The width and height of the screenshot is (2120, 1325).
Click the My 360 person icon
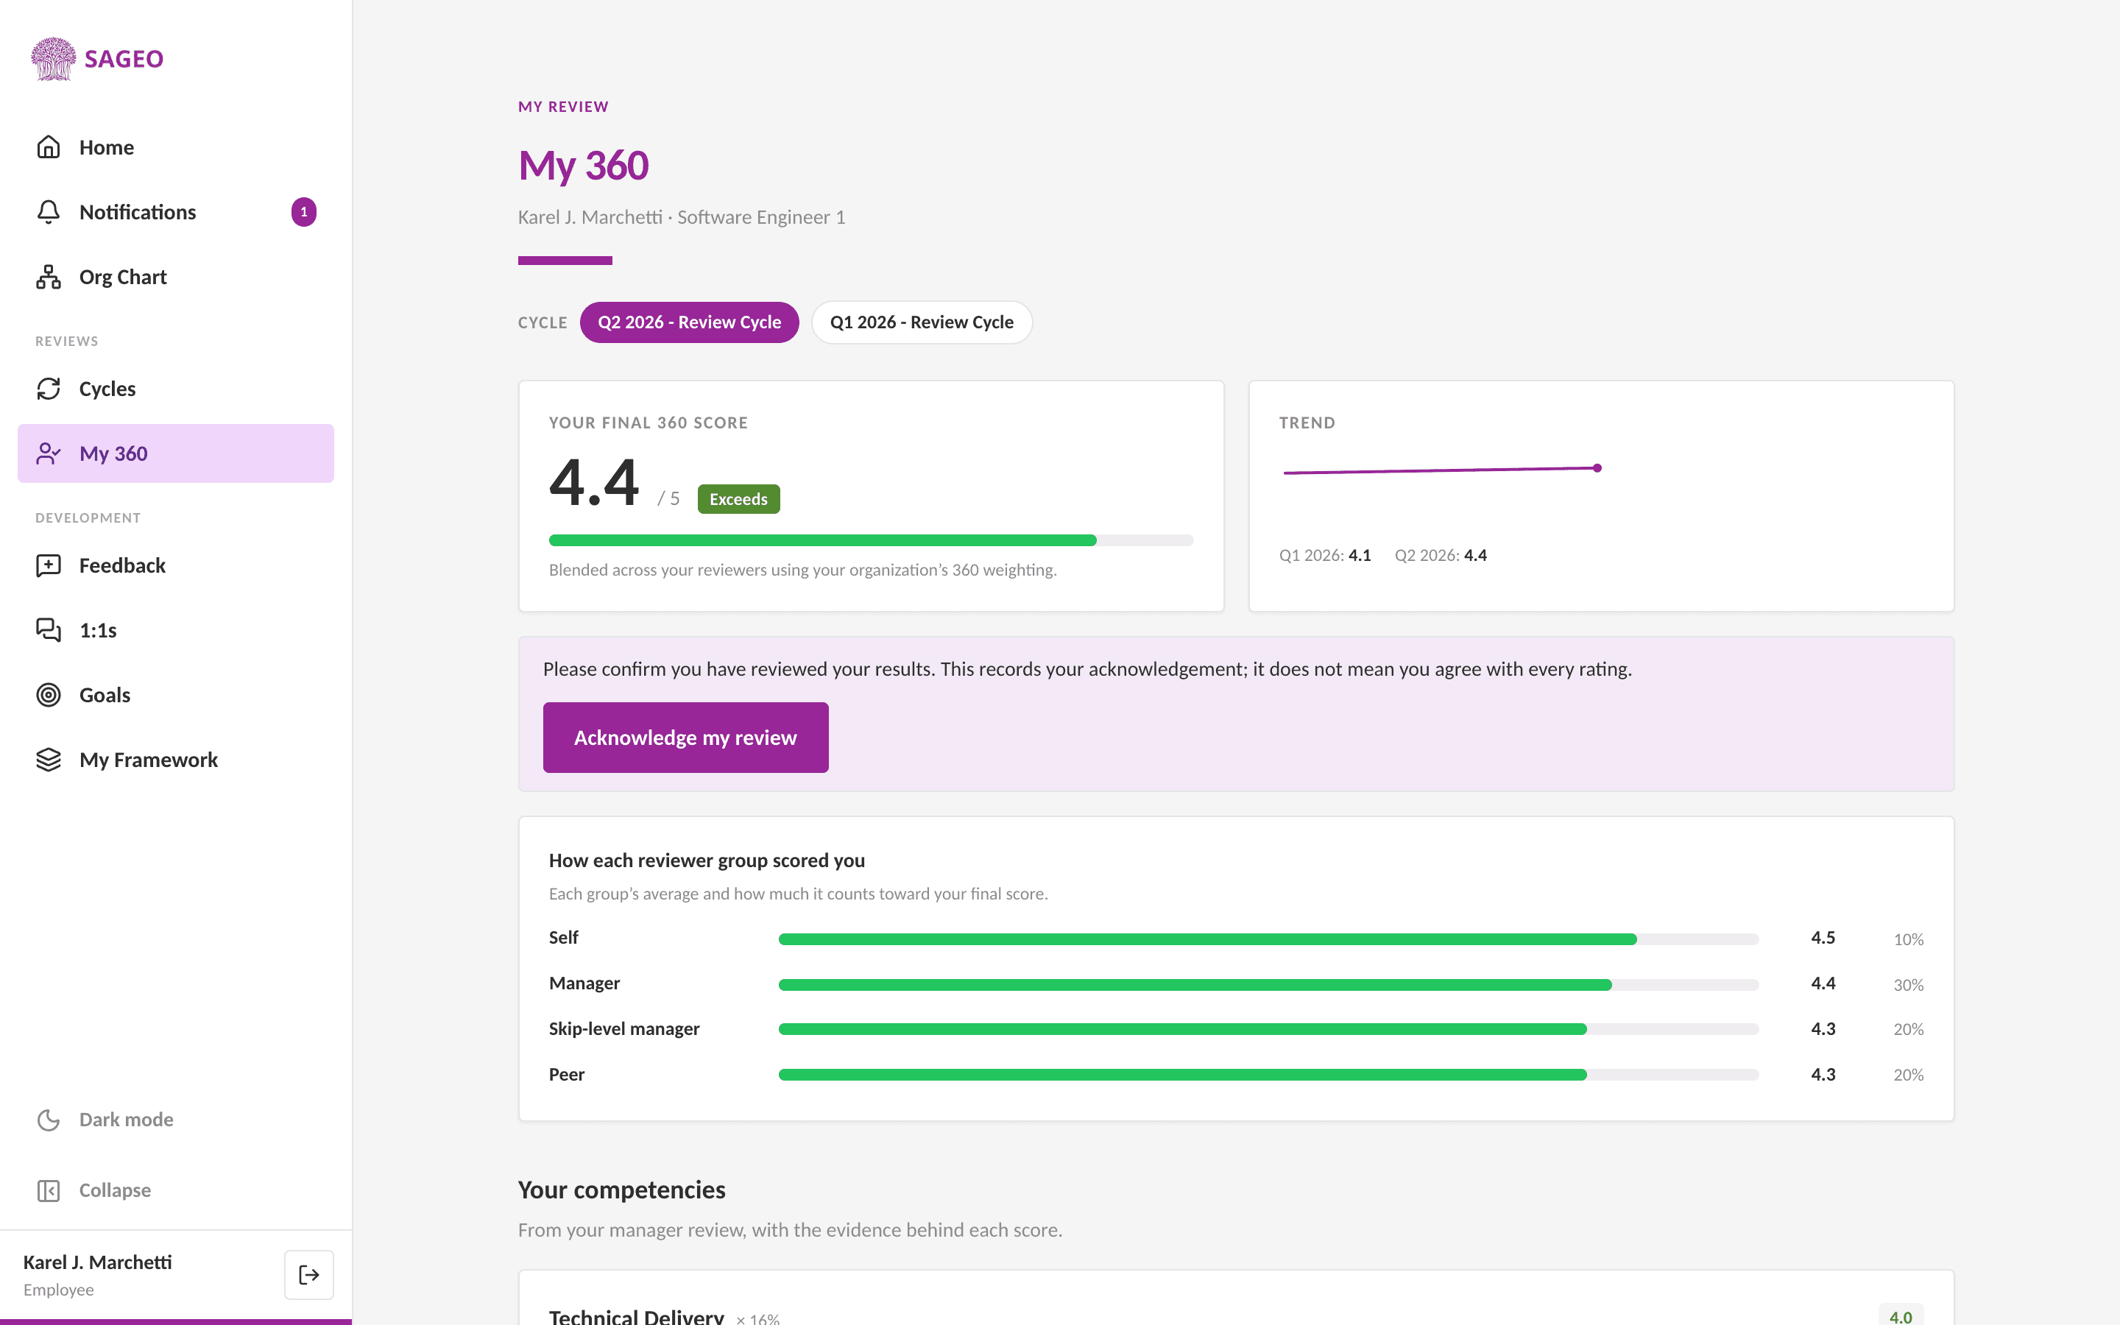click(x=48, y=453)
